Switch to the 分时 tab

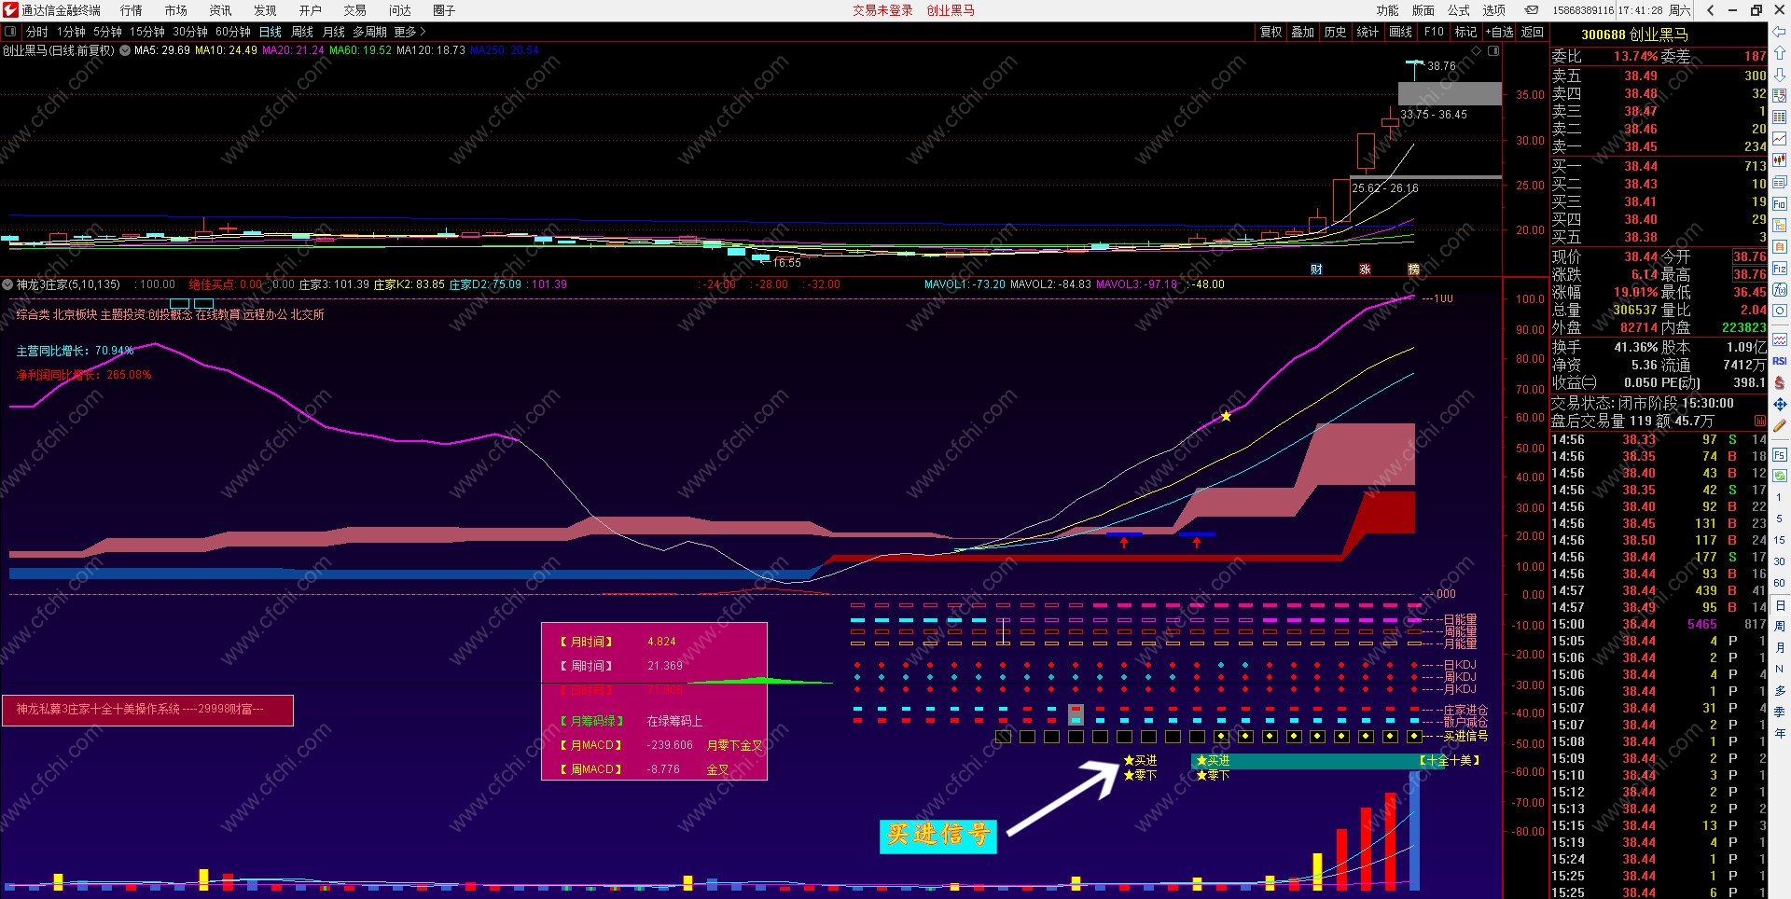(x=37, y=32)
